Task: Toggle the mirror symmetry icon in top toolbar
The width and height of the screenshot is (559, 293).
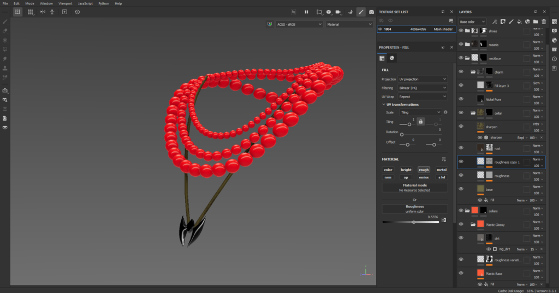Action: [41, 11]
